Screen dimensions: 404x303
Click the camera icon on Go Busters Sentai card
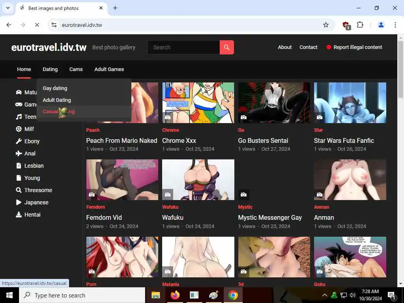(x=243, y=117)
